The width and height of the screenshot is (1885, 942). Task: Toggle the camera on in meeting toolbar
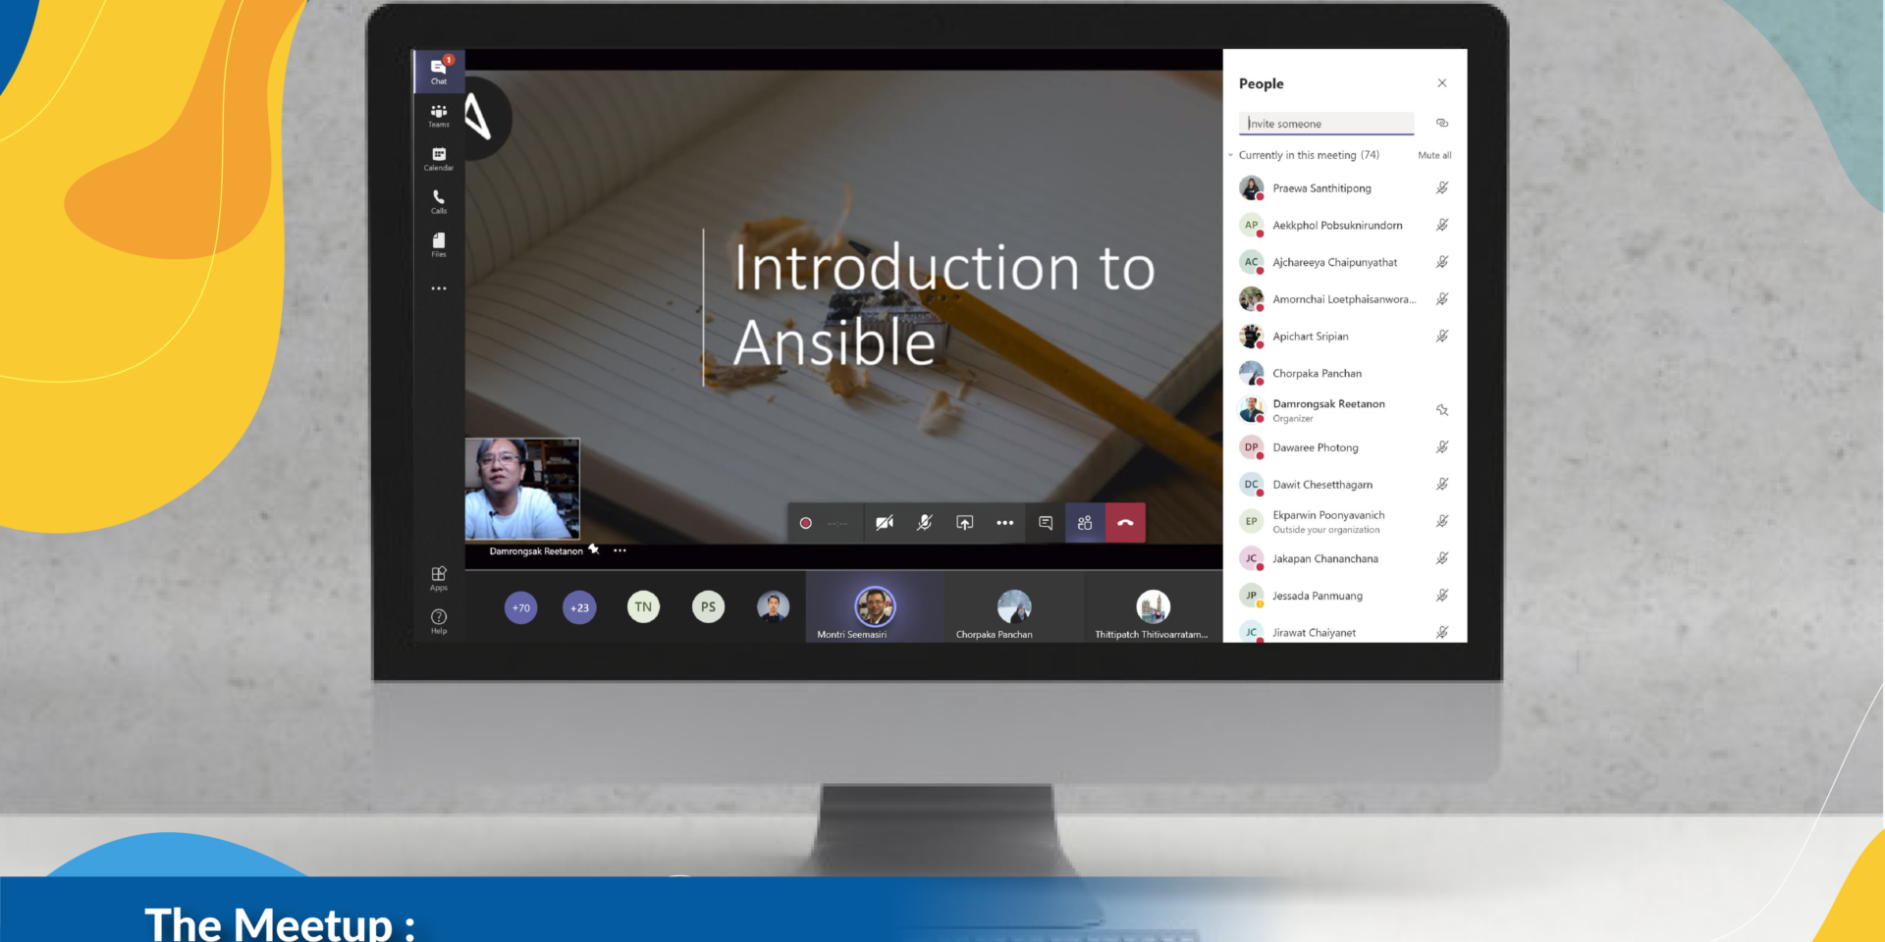coord(885,523)
